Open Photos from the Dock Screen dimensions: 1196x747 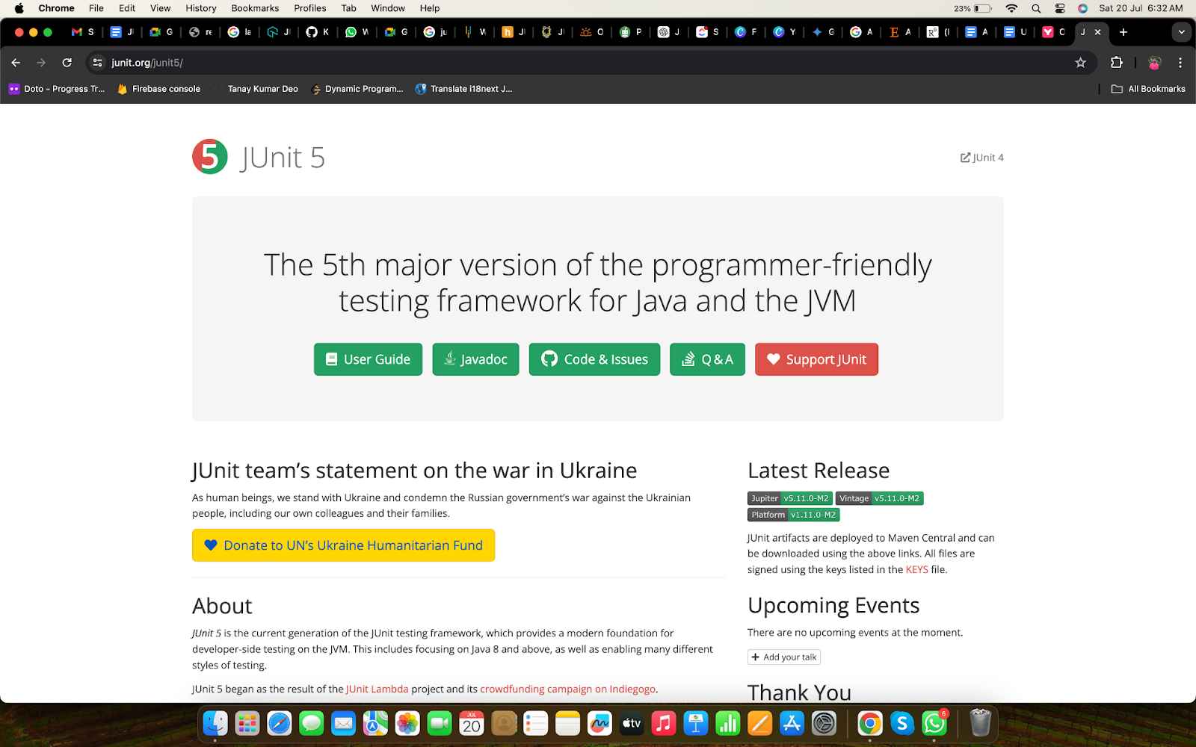[407, 723]
